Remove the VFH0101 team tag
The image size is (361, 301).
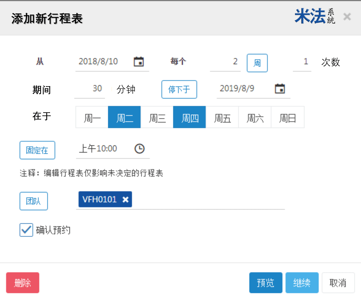pos(125,200)
